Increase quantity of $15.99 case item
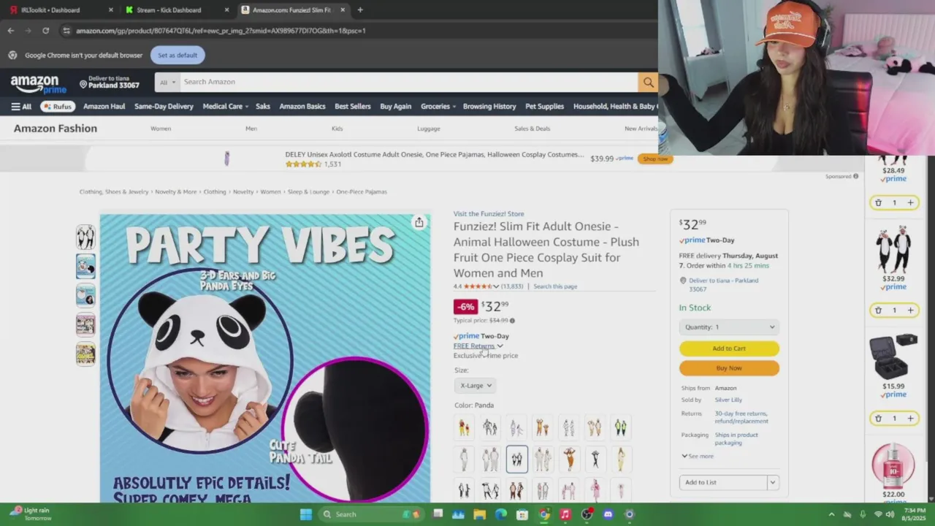The width and height of the screenshot is (935, 526). pyautogui.click(x=910, y=419)
